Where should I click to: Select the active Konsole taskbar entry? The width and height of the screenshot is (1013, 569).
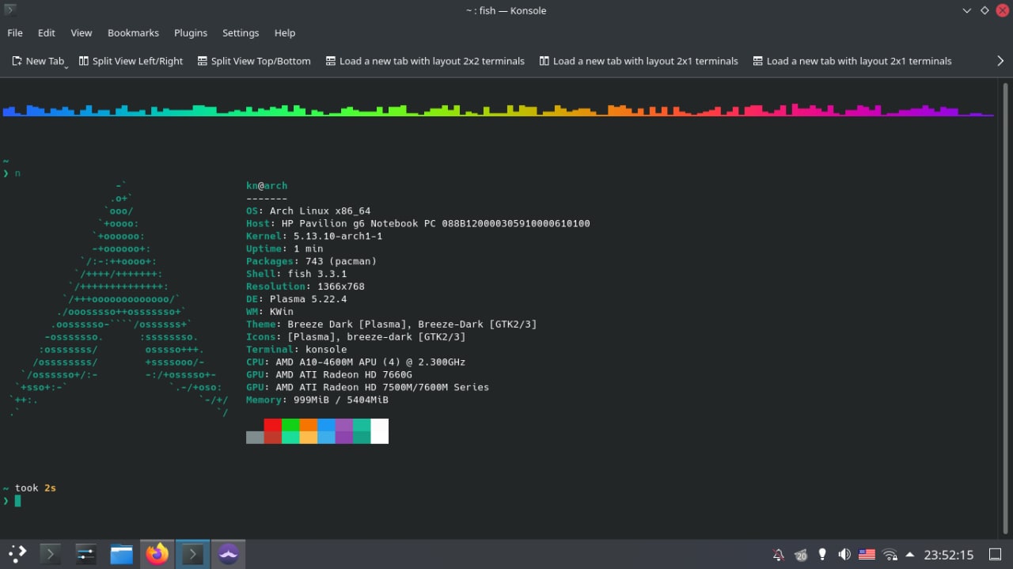192,554
